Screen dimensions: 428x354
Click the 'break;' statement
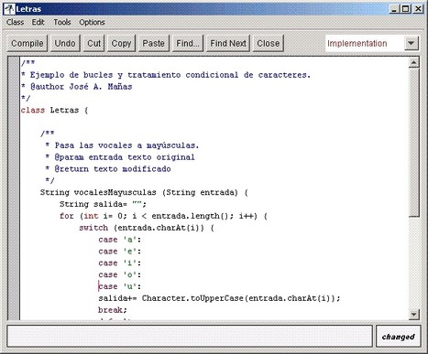click(x=113, y=310)
